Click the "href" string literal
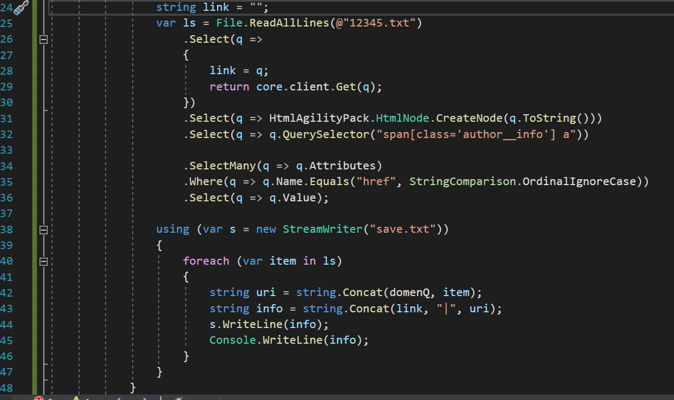 pos(376,181)
